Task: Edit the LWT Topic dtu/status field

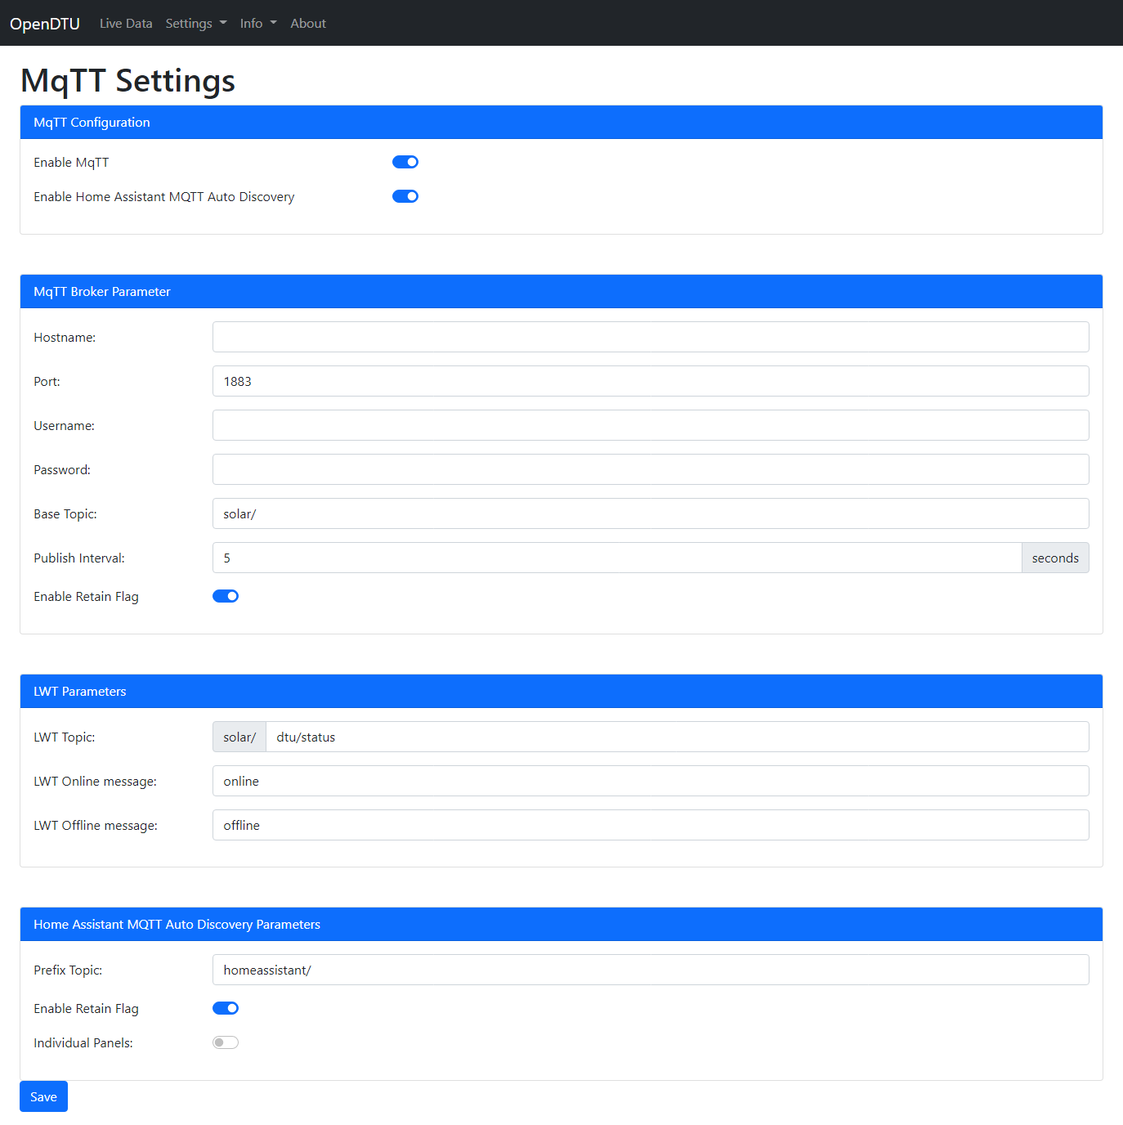Action: (677, 737)
